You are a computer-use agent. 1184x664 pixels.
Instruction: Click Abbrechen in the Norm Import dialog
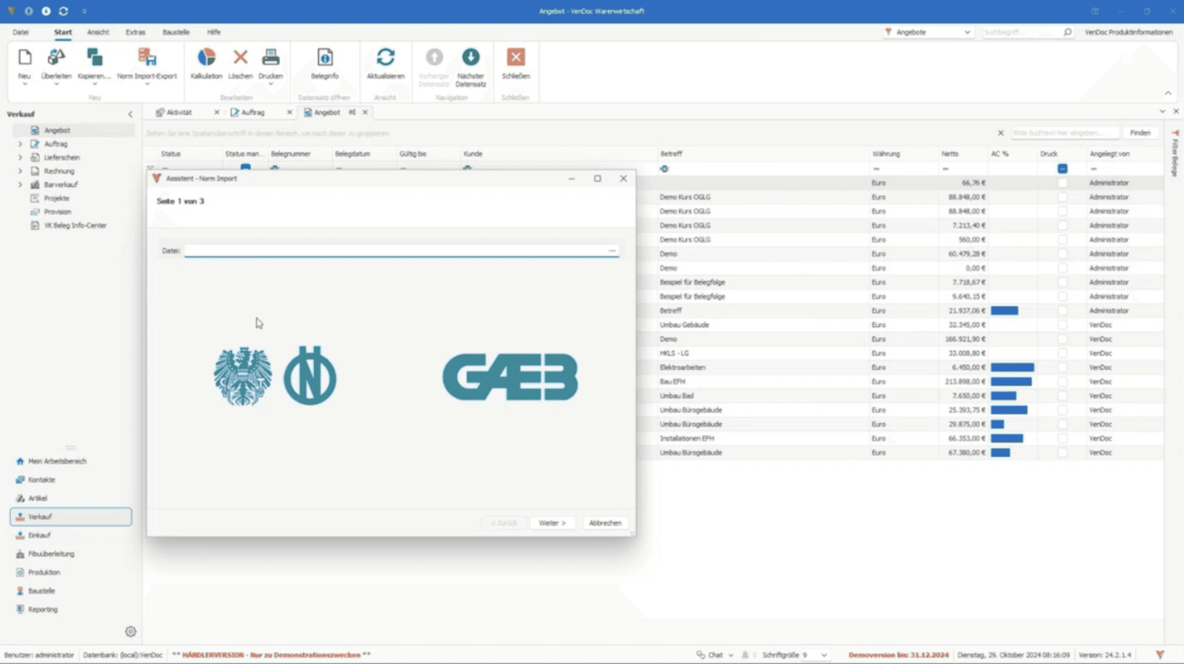pyautogui.click(x=605, y=523)
